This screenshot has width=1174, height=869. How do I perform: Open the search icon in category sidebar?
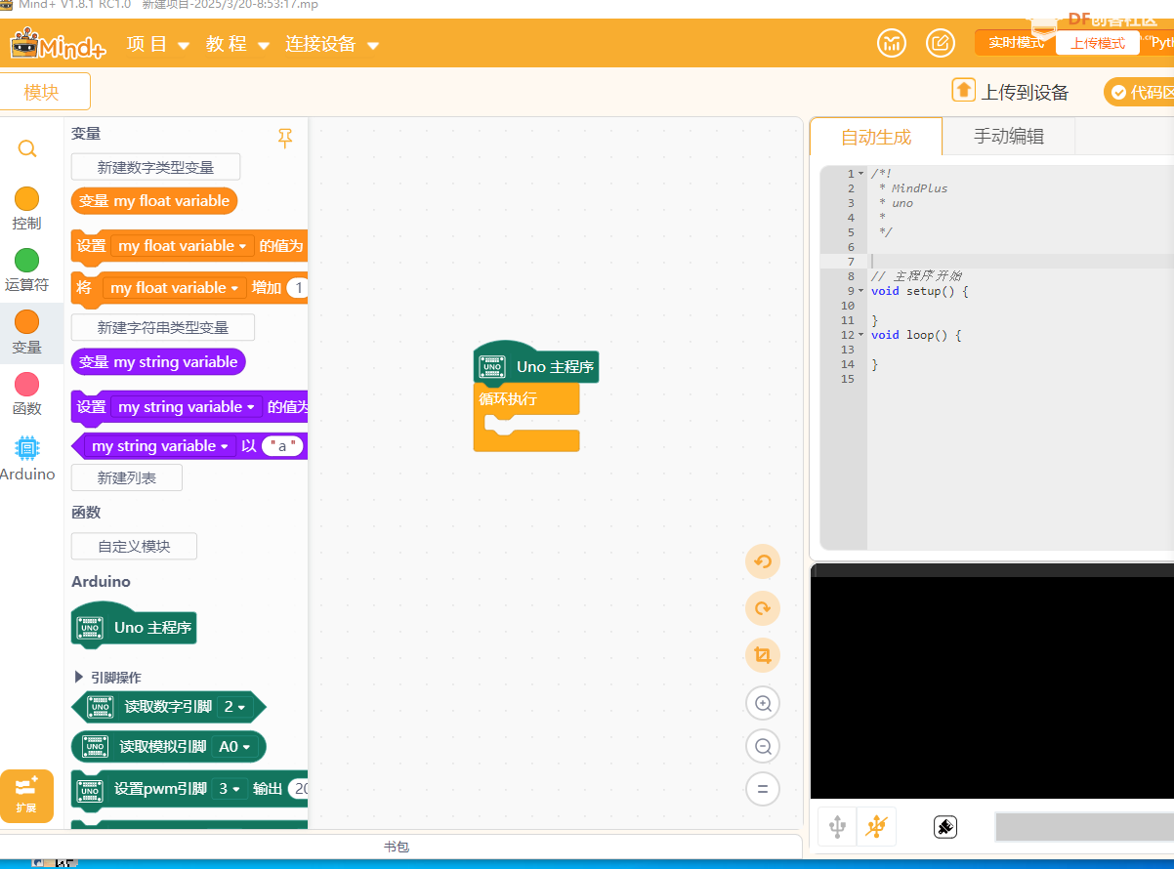click(x=27, y=148)
